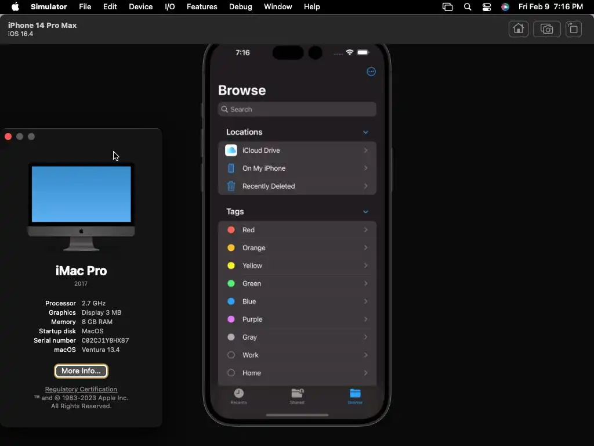594x446 pixels.
Task: Select the Orange tag dot
Action: [231, 247]
